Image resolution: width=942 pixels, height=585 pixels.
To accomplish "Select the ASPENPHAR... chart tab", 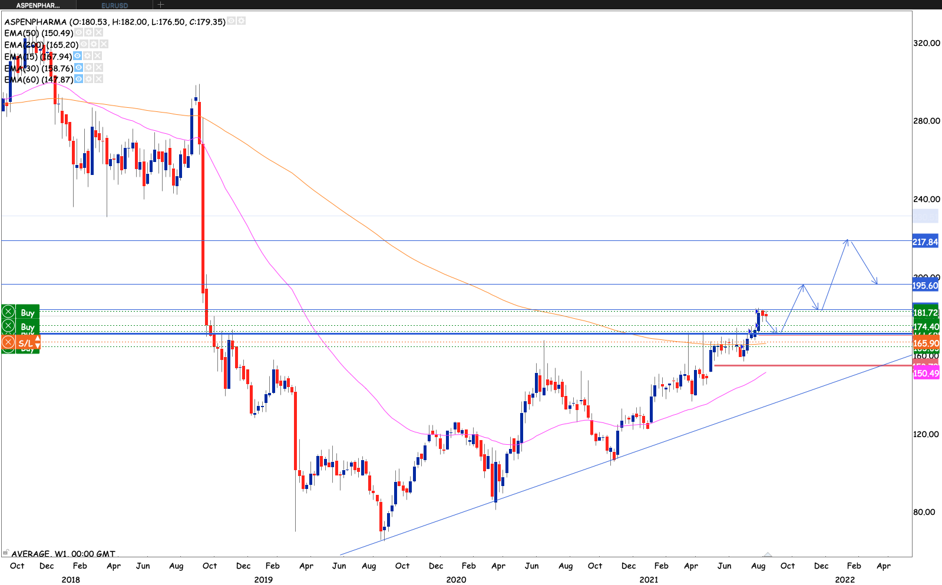I will pyautogui.click(x=38, y=5).
